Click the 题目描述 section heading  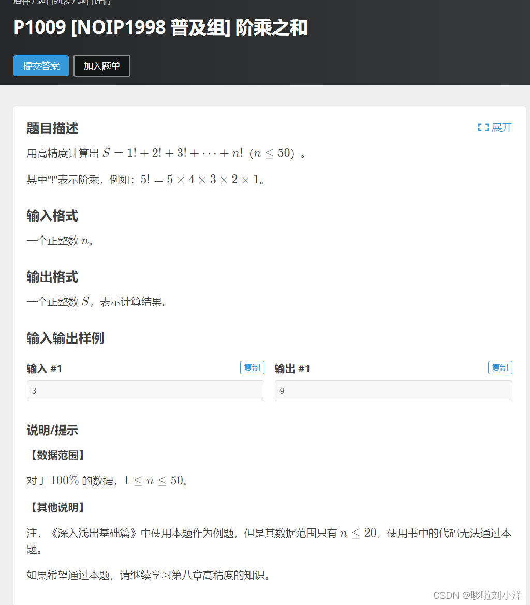click(52, 128)
